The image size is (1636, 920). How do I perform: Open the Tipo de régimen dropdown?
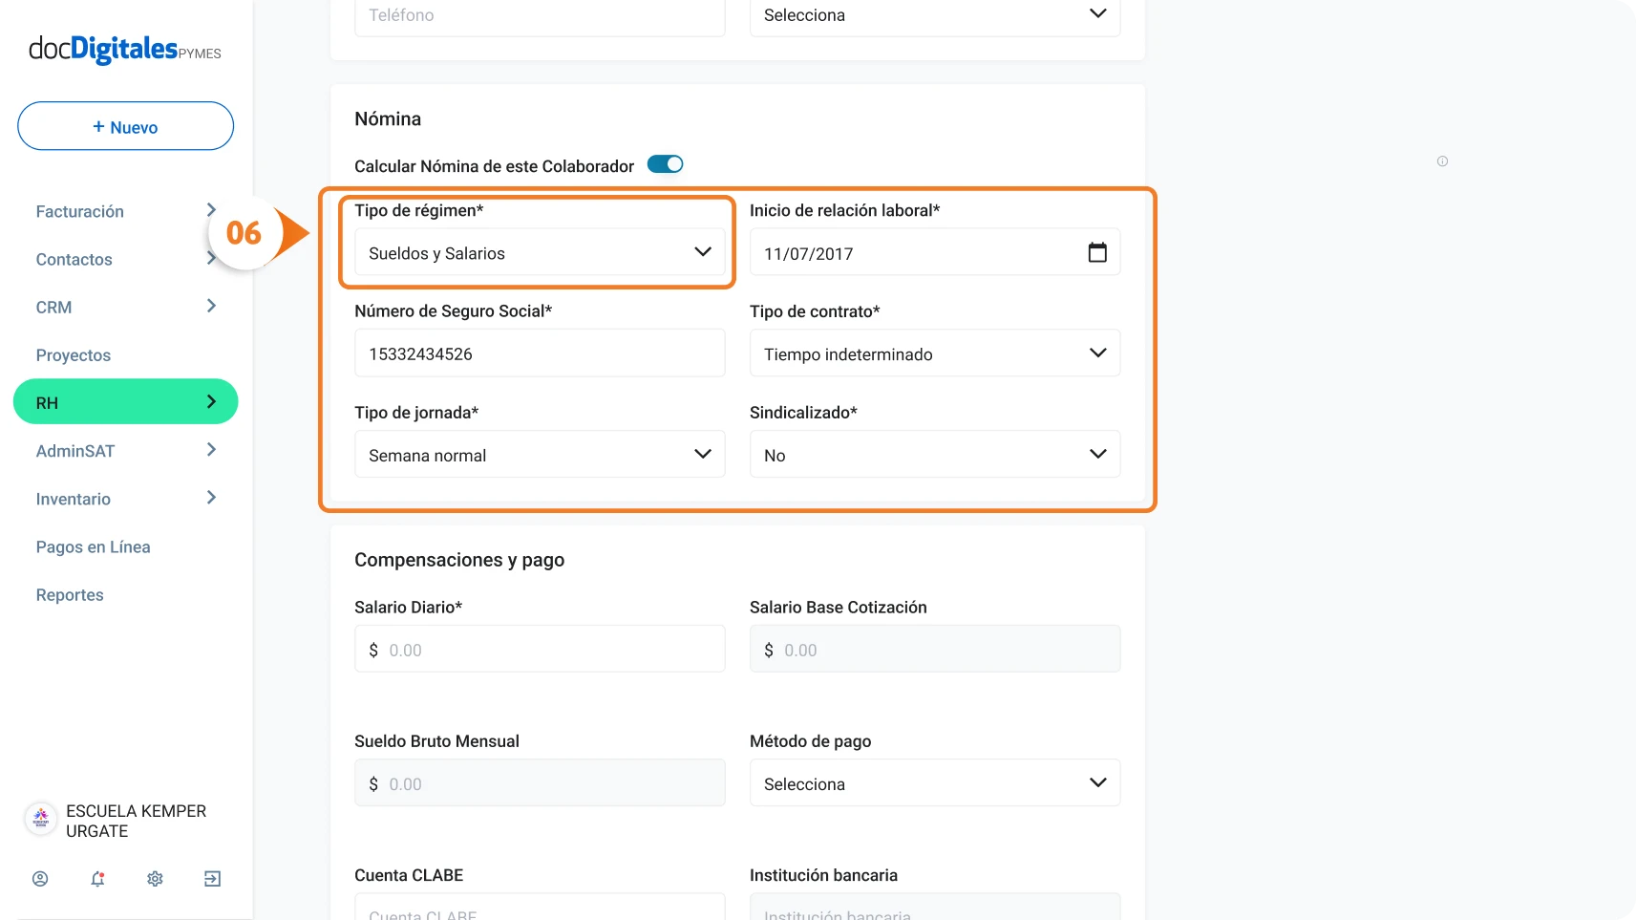pos(540,252)
